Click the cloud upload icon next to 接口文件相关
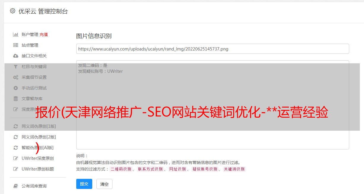Screen dimensions: 364x194 coord(16,56)
